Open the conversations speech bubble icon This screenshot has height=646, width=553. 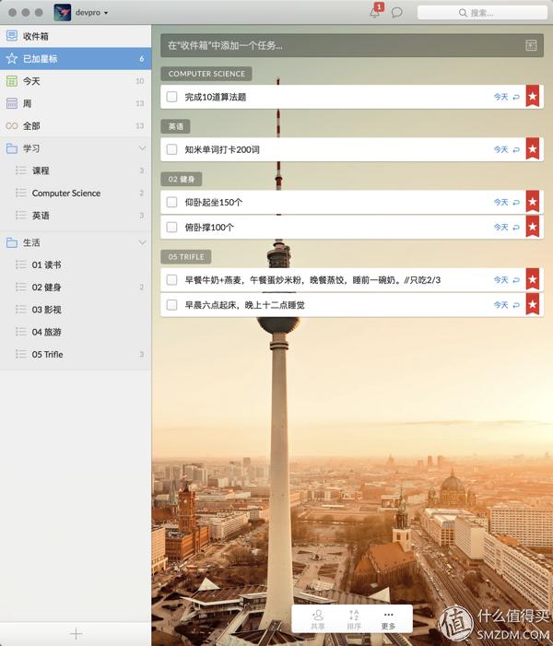click(x=396, y=12)
